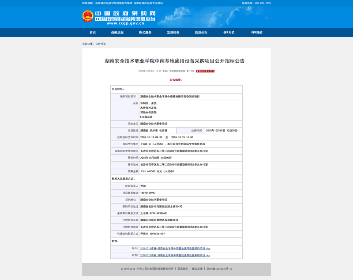Screen dimensions: 353x280
Task: Click the 王老师 0731 contact cell
Action: click(191, 213)
